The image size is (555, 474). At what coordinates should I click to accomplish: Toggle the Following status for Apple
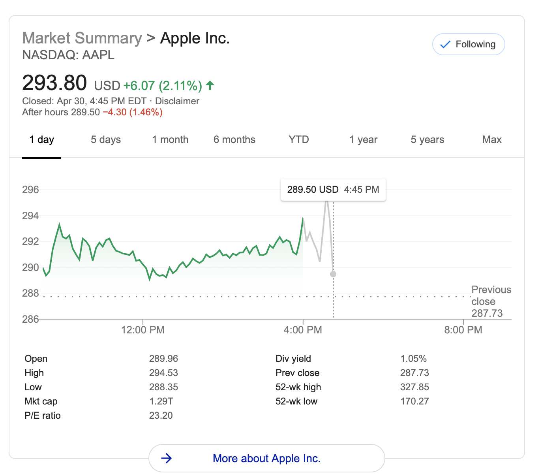(x=469, y=44)
